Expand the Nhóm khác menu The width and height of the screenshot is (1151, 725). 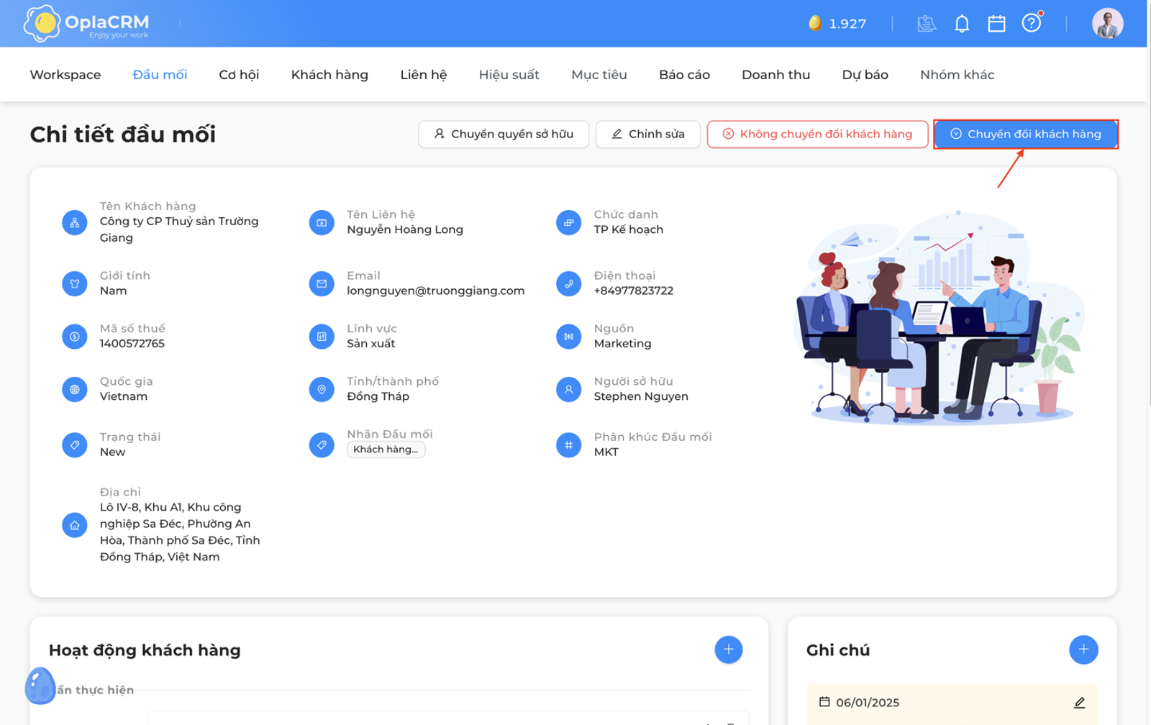(957, 75)
